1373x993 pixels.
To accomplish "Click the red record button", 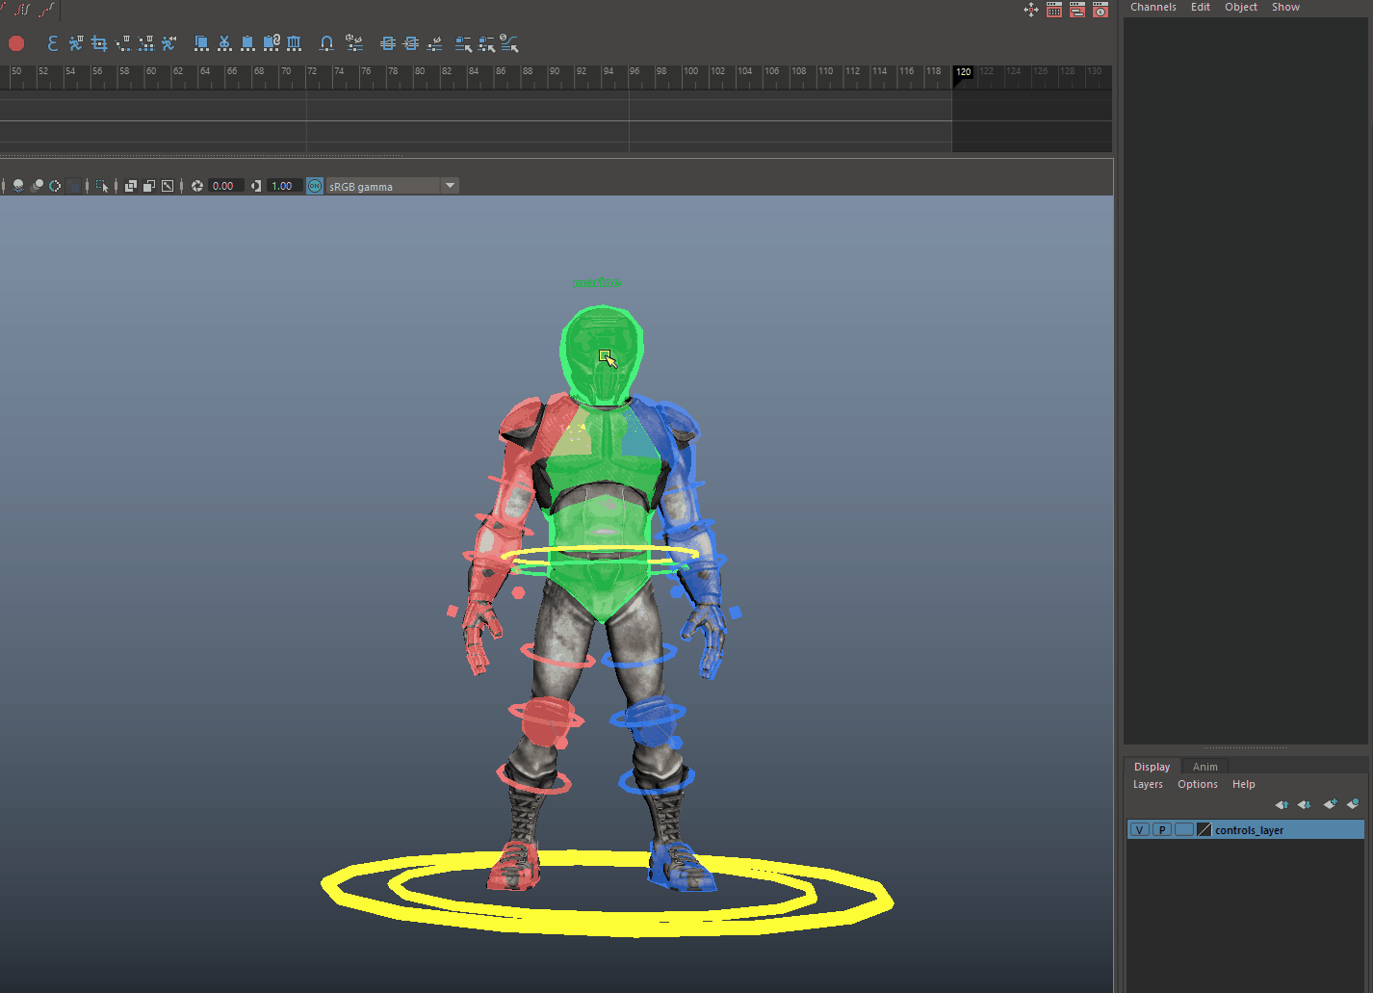I will pos(16,43).
